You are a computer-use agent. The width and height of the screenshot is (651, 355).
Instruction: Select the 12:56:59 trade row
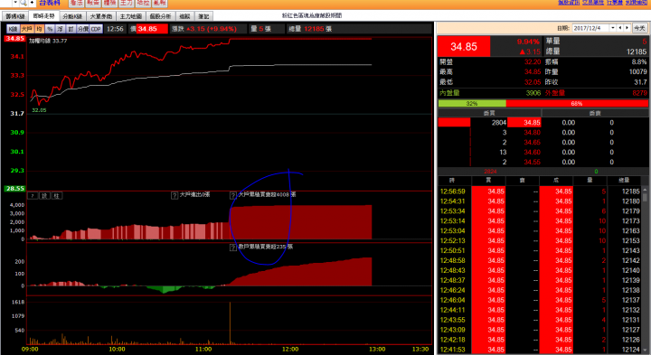540,192
